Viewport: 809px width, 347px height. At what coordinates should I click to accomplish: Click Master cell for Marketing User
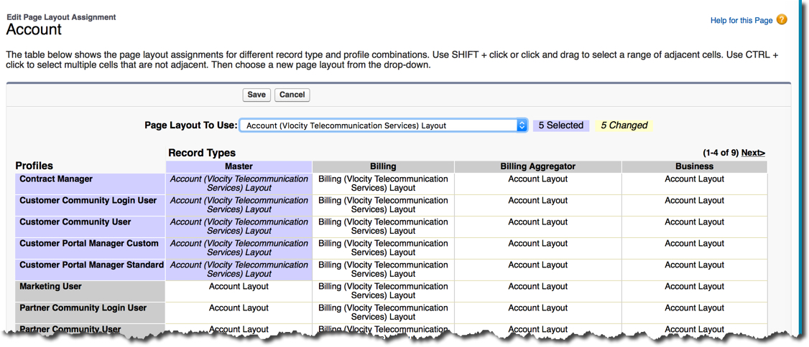[x=239, y=291]
